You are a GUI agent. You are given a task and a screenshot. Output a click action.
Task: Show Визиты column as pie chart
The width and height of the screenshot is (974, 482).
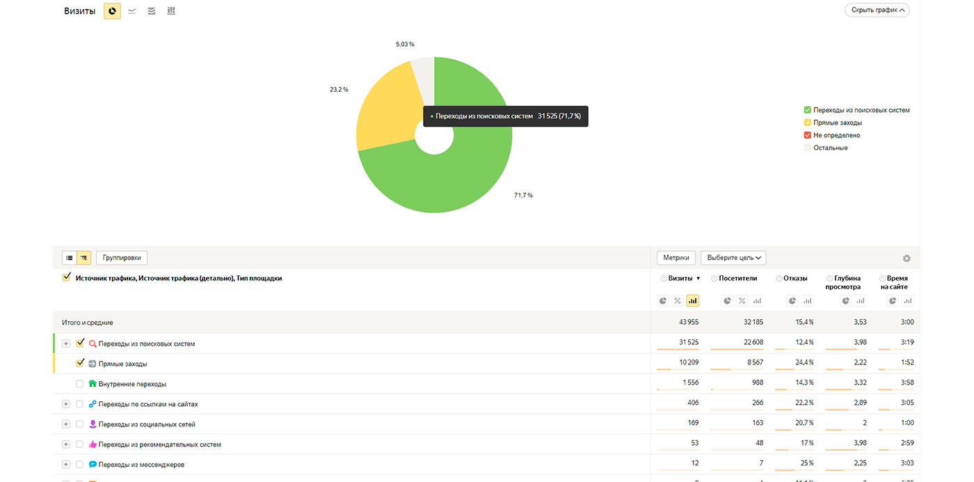click(x=663, y=300)
